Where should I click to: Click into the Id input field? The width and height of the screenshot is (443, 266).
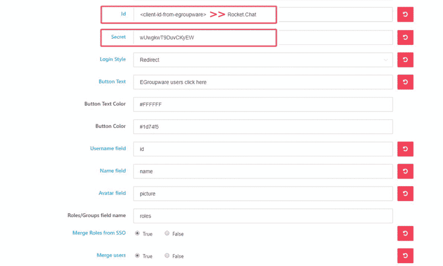tap(263, 14)
